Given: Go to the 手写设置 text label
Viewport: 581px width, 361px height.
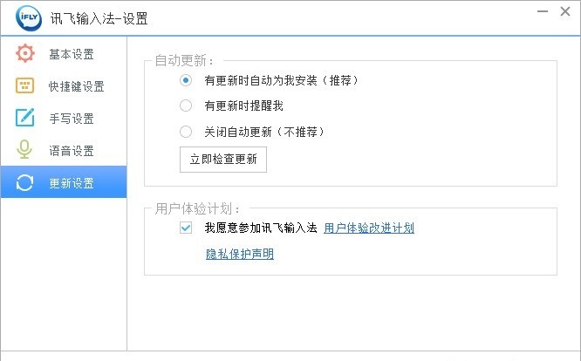Looking at the screenshot, I should 72,119.
